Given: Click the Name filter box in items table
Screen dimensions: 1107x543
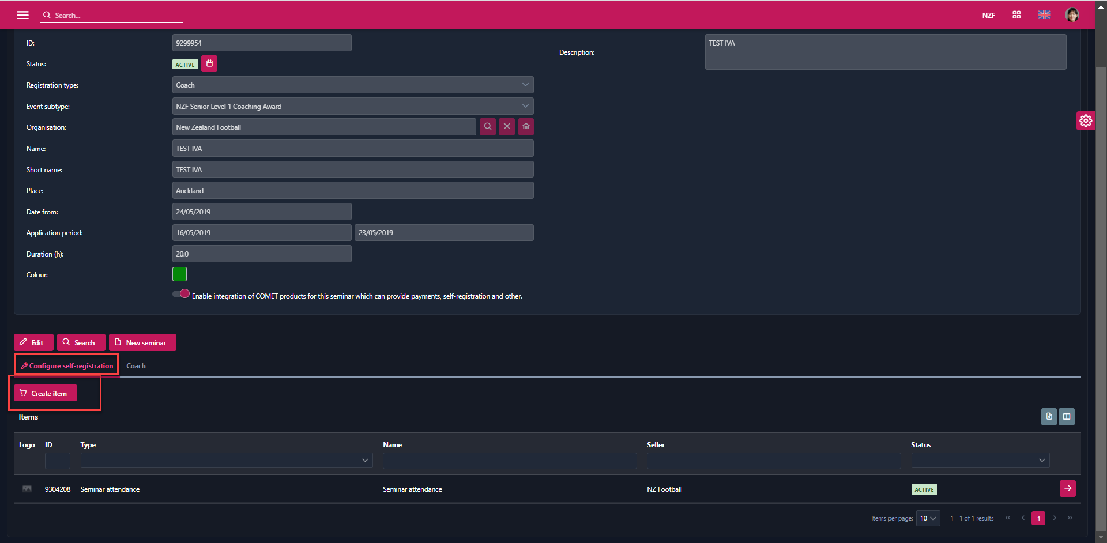Looking at the screenshot, I should (510, 460).
